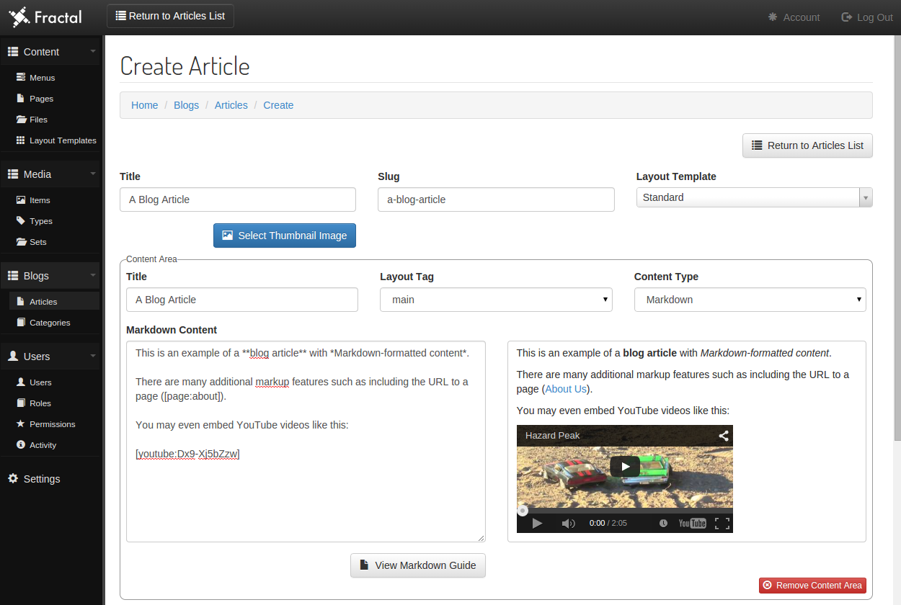Screen dimensions: 901x605
Task: Collapse the Blogs sidebar section
Action: click(92, 275)
